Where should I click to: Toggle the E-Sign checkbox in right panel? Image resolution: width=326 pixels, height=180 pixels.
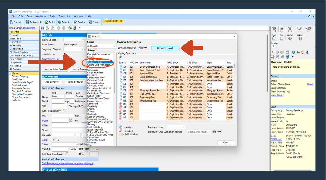tap(275, 46)
